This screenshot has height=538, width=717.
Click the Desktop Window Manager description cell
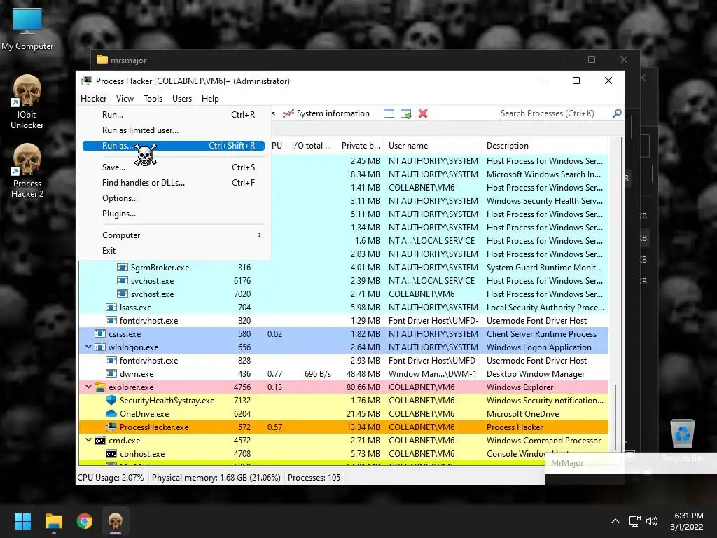click(x=536, y=374)
